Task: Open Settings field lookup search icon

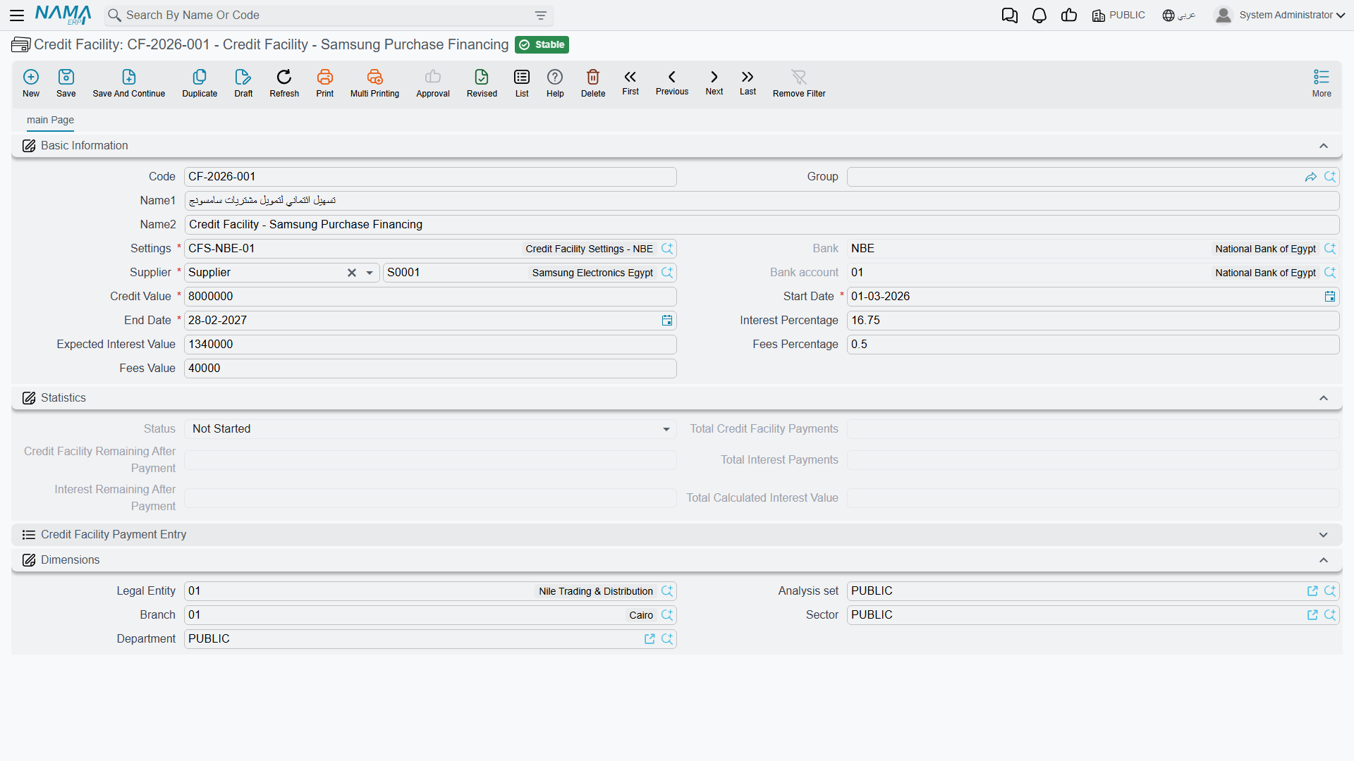Action: [x=667, y=249]
